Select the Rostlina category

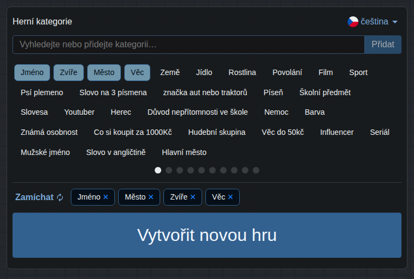point(242,72)
